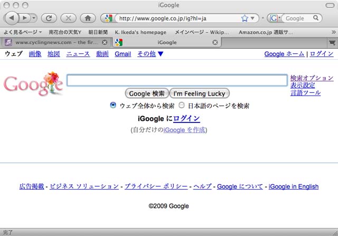Open the Google について footer link
The height and width of the screenshot is (236, 338).
pyautogui.click(x=240, y=186)
